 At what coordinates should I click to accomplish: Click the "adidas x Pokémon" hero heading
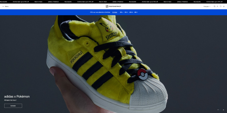click(x=17, y=97)
